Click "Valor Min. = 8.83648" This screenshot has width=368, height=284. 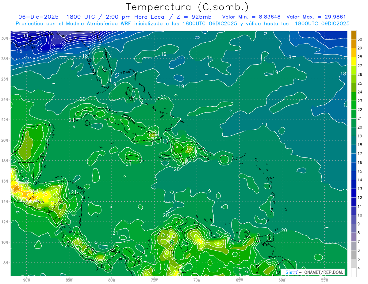[251, 17]
